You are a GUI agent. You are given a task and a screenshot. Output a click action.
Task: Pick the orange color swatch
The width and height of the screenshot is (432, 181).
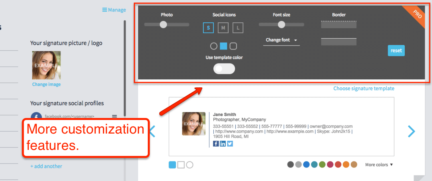[346, 165]
